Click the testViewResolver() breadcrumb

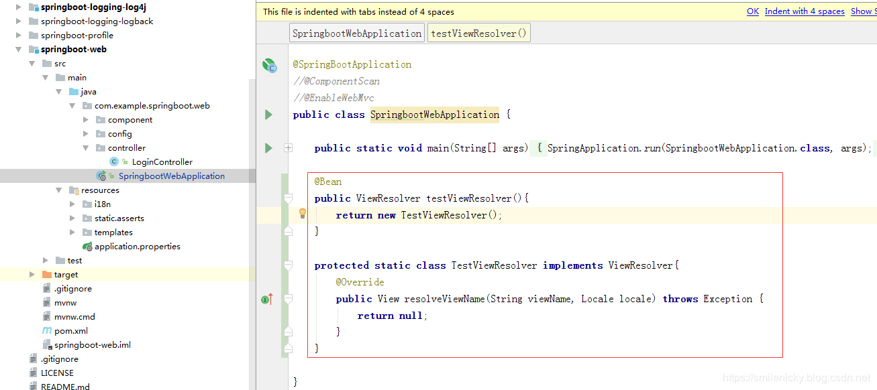[478, 34]
